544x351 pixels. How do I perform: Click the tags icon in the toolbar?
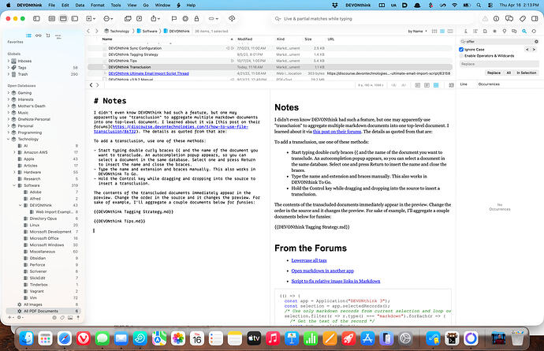click(x=523, y=19)
